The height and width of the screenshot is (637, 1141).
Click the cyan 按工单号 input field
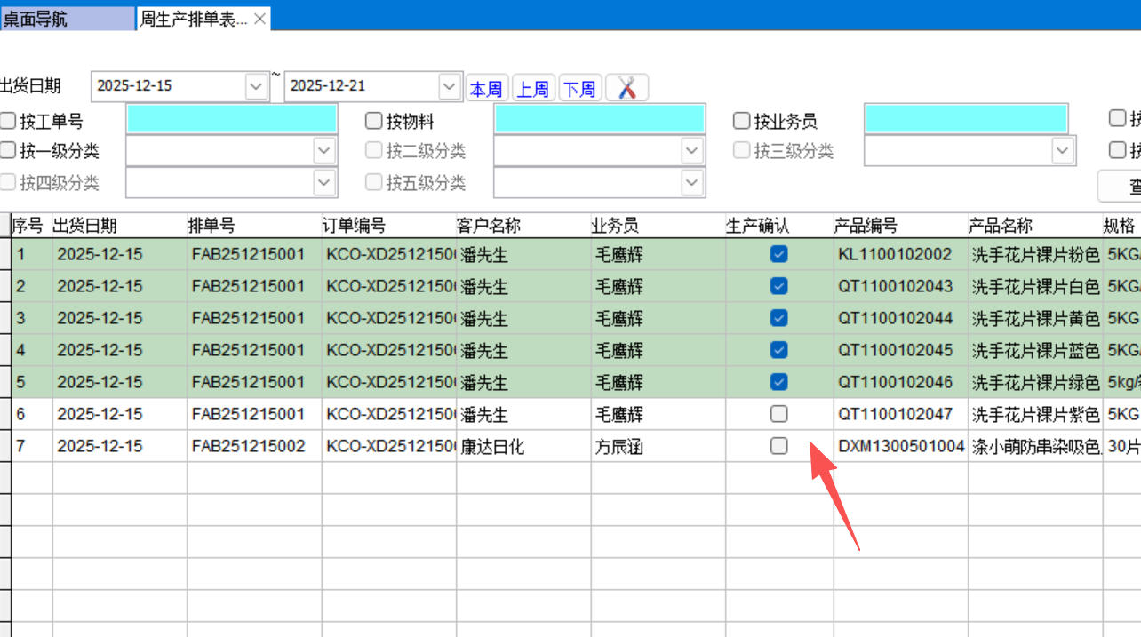tap(232, 120)
